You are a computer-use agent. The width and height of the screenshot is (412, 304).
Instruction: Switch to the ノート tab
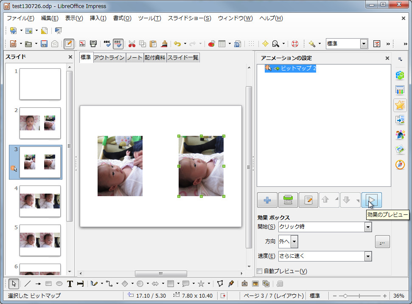135,58
